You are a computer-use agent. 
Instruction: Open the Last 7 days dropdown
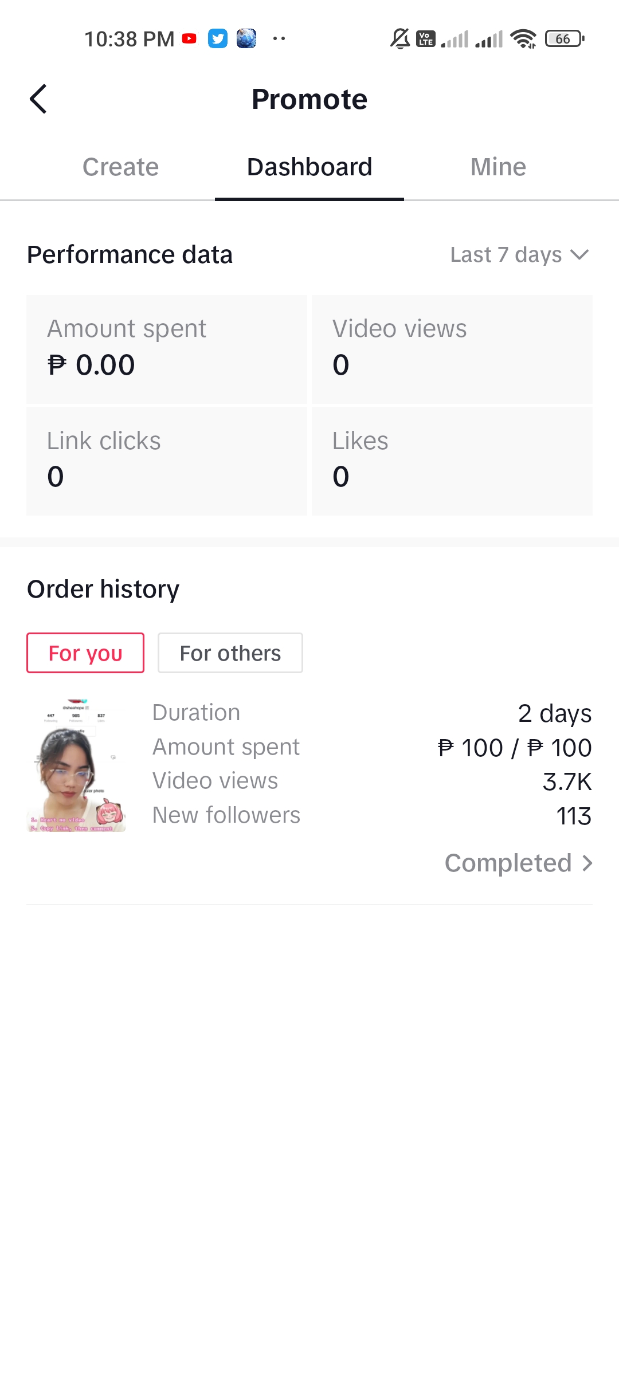519,254
